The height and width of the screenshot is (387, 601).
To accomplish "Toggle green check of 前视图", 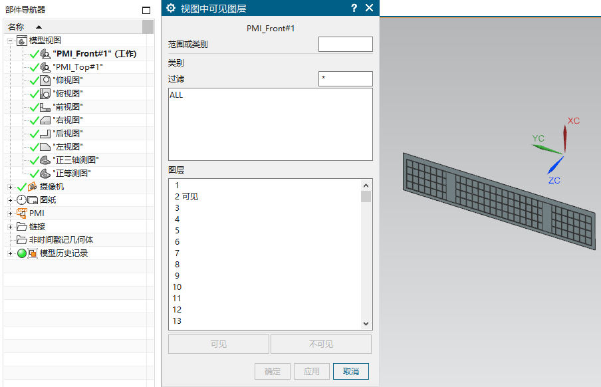I will coord(35,108).
